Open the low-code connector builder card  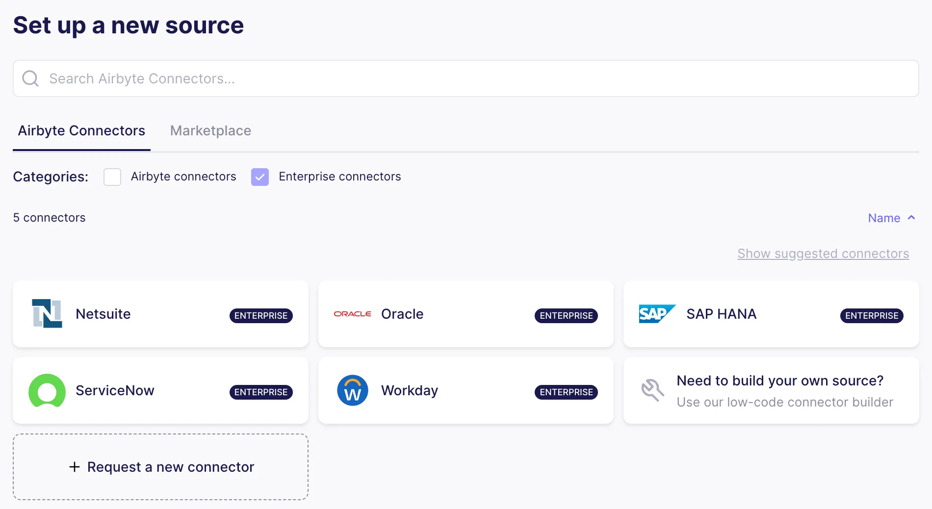771,390
